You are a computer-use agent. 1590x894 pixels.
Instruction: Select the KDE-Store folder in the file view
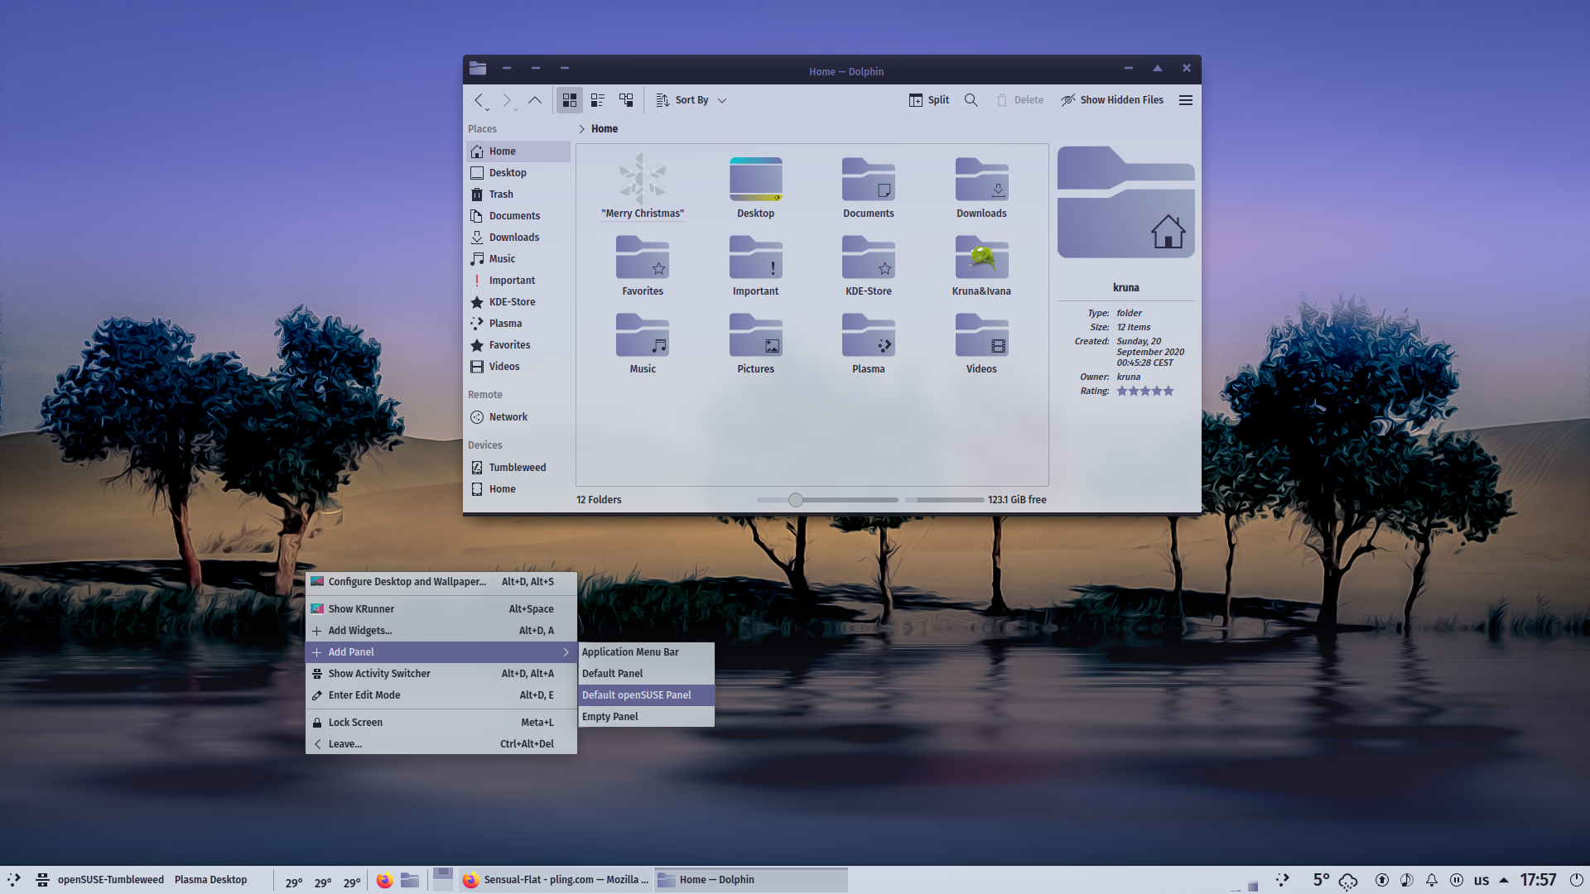pos(869,265)
